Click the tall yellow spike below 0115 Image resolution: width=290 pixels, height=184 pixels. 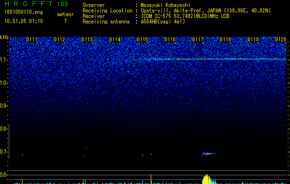151,179
